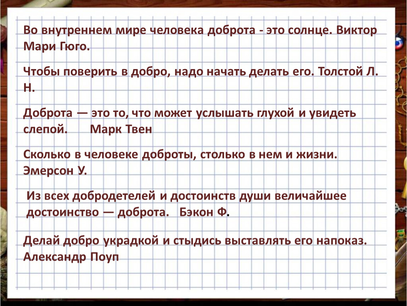Click the author name 'Александр Поуп'

click(x=71, y=257)
